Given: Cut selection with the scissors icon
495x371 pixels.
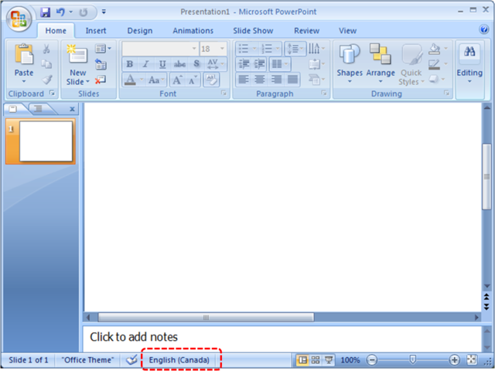Looking at the screenshot, I should [46, 49].
